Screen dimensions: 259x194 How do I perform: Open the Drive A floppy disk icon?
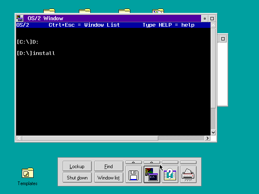point(134,175)
